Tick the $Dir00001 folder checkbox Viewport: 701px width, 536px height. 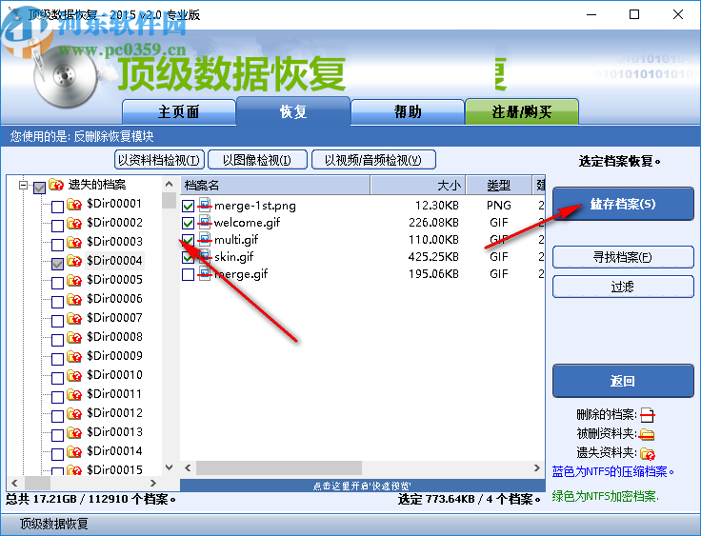pyautogui.click(x=57, y=207)
